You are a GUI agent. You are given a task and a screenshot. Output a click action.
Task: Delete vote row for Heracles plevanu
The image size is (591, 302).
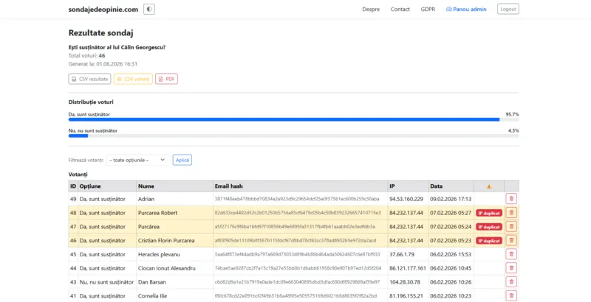pos(511,254)
